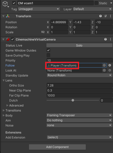Open Transform three-dot context menu

(111, 16)
